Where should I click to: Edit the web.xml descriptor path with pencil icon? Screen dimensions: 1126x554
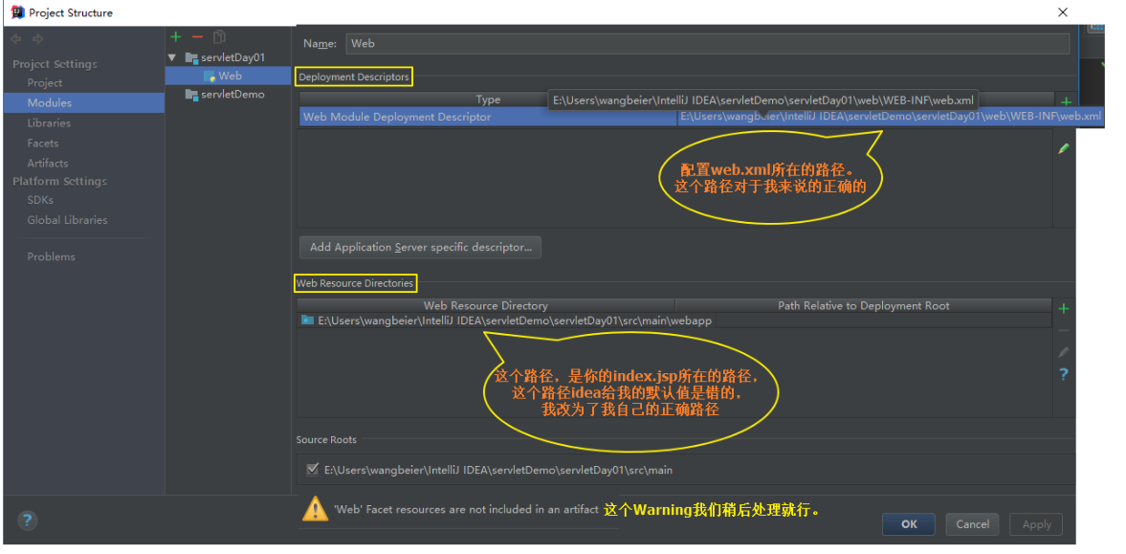coord(1064,148)
